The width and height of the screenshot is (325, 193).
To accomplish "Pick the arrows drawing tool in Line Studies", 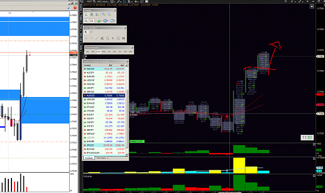I will pyautogui.click(x=118, y=38).
